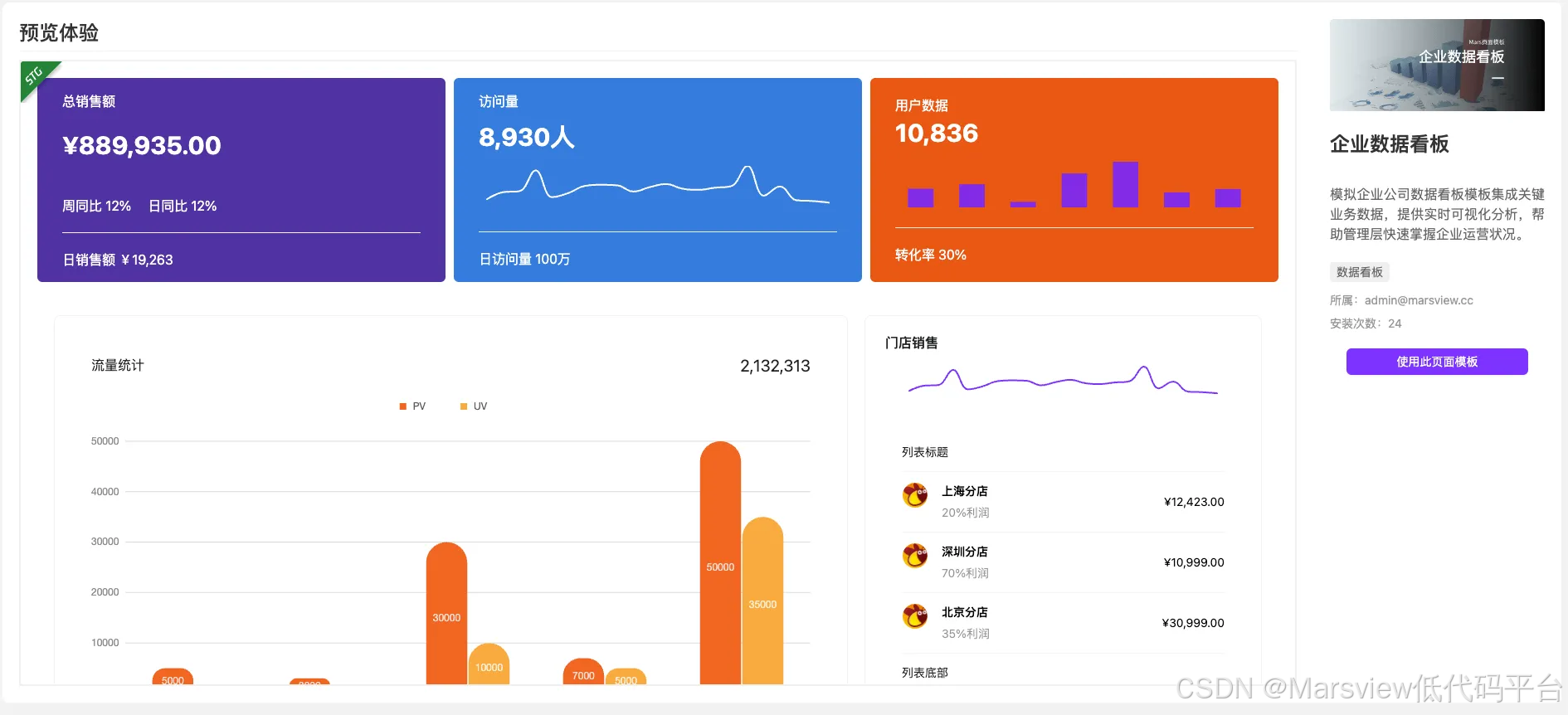1568x715 pixels.
Task: Click the 上海分店 store avatar icon
Action: point(915,495)
